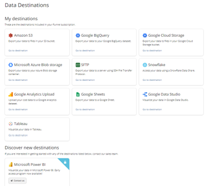Go to the Tableau destination link

pyautogui.click(x=18, y=135)
